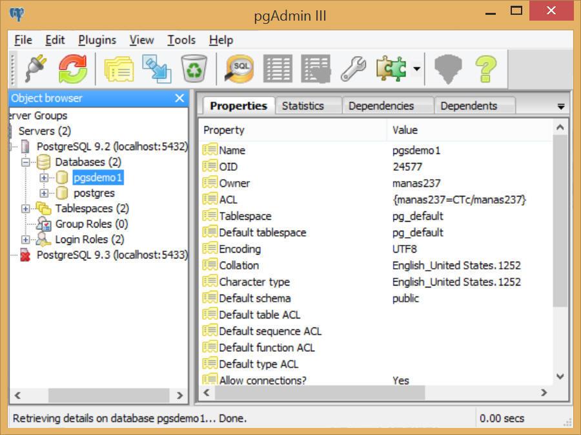Close the Object browser panel
The width and height of the screenshot is (581, 435).
pos(179,98)
